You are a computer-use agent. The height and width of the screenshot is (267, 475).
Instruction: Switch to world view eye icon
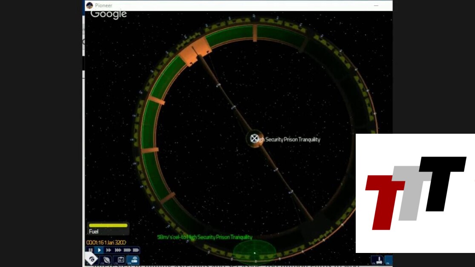pos(92,259)
